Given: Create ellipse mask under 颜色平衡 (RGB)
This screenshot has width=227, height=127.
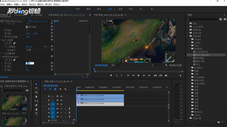Looking at the screenshot, I should pos(6,60).
